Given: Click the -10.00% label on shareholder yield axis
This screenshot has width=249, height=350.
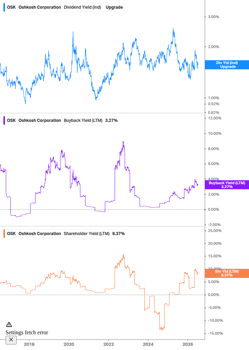Looking at the screenshot, I should (x=215, y=320).
